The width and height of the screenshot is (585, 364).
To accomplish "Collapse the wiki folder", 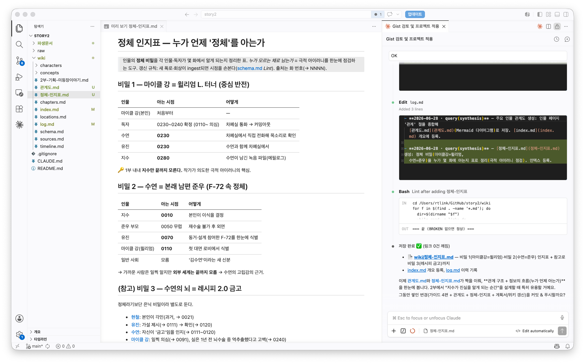I will click(34, 58).
